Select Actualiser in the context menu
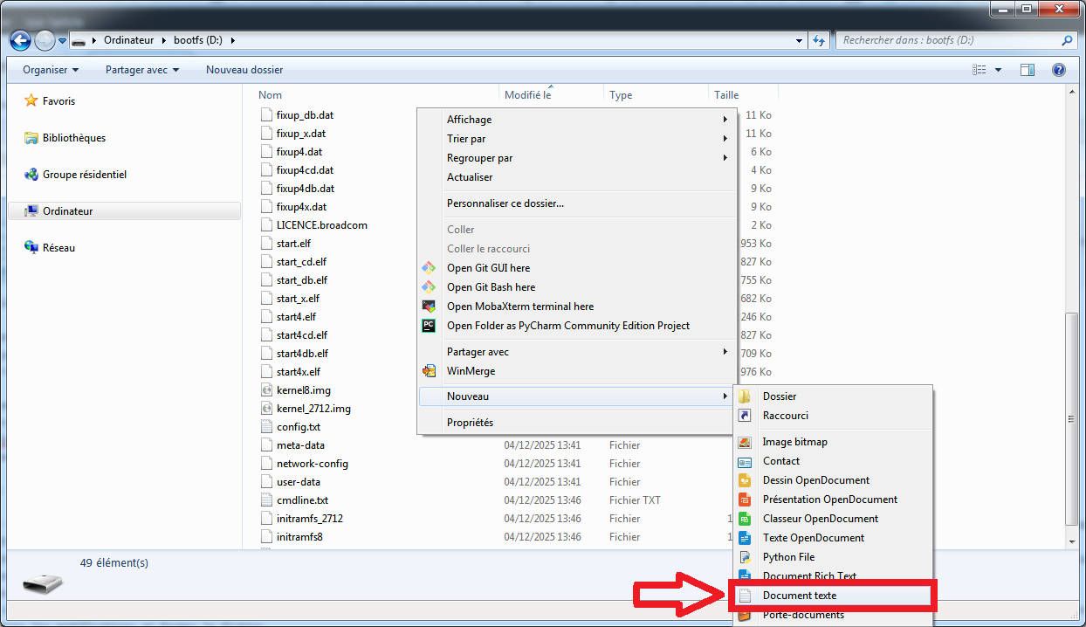Image resolution: width=1086 pixels, height=627 pixels. (x=470, y=177)
